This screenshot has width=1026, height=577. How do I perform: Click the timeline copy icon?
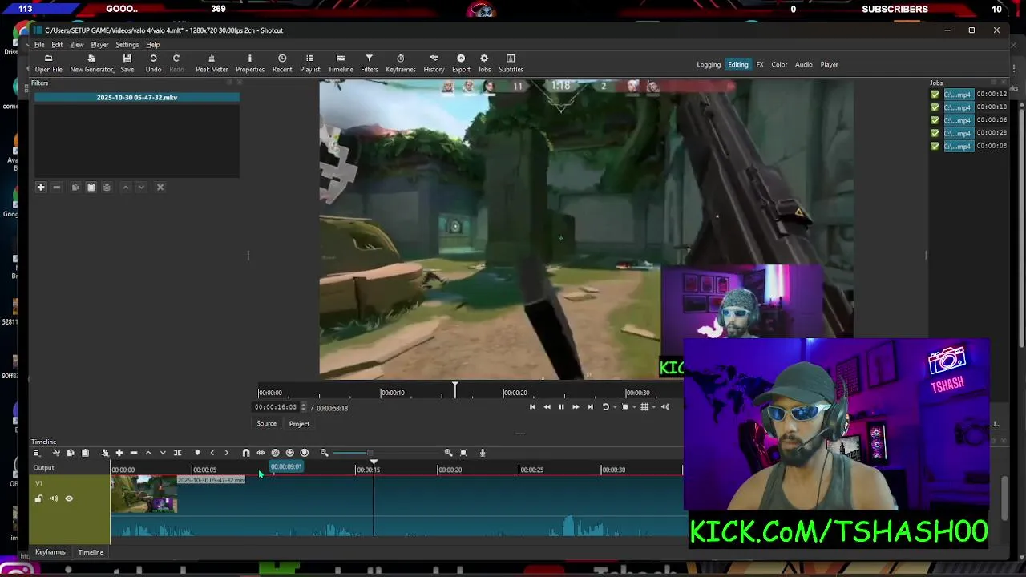click(71, 453)
